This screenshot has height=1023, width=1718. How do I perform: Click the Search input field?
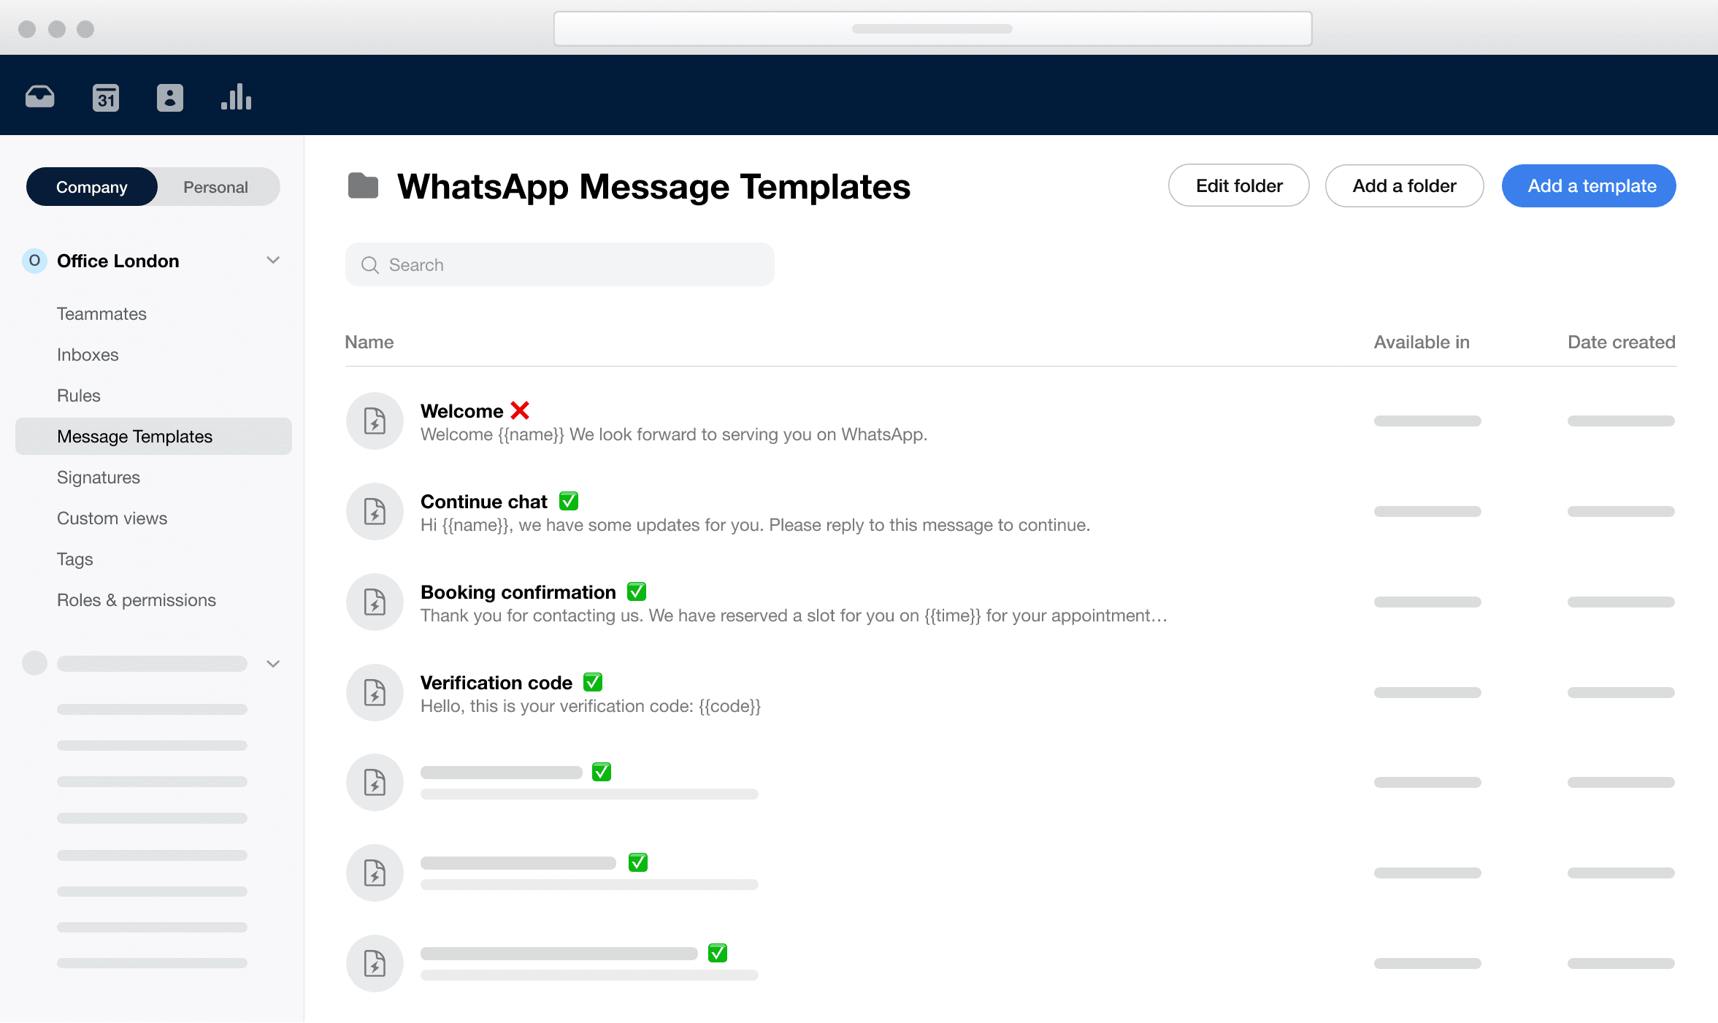559,264
